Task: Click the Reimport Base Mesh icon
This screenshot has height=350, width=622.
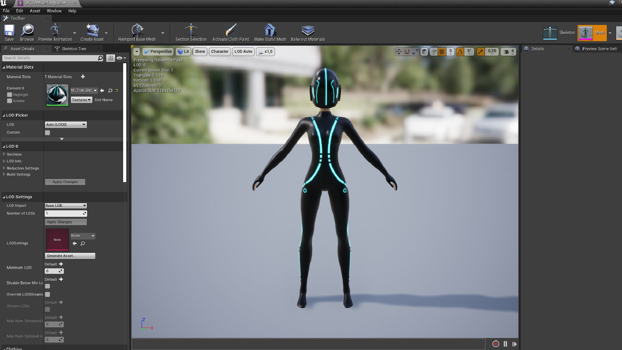Action: coord(137,32)
